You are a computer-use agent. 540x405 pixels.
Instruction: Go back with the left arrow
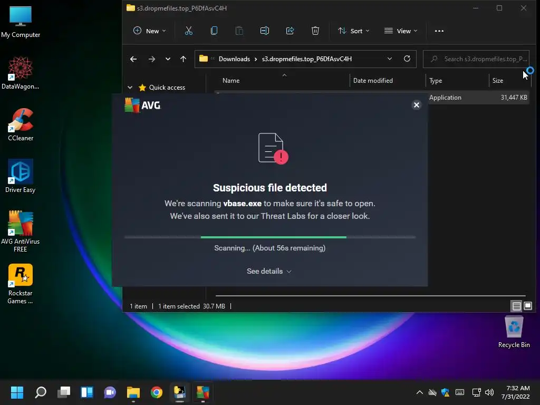pos(133,59)
